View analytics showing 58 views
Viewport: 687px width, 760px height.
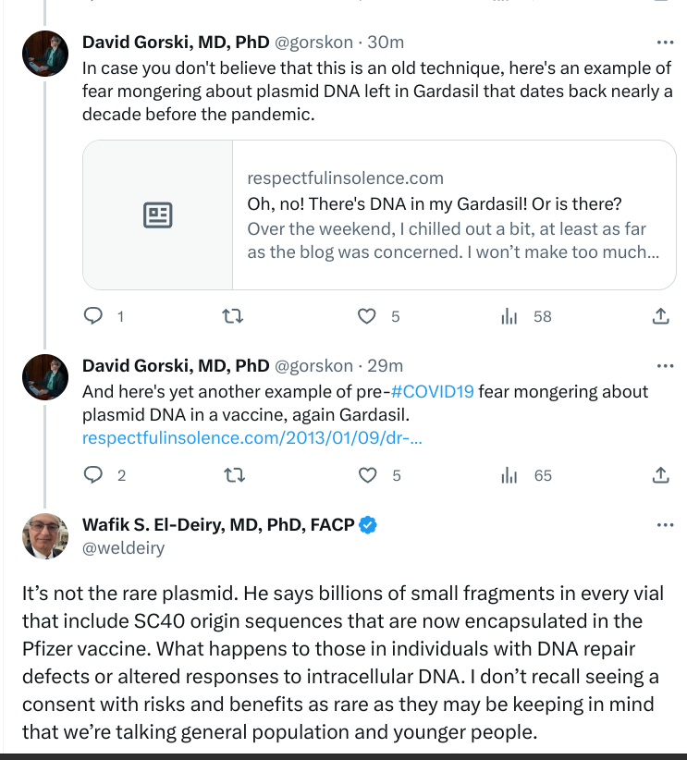pos(509,316)
